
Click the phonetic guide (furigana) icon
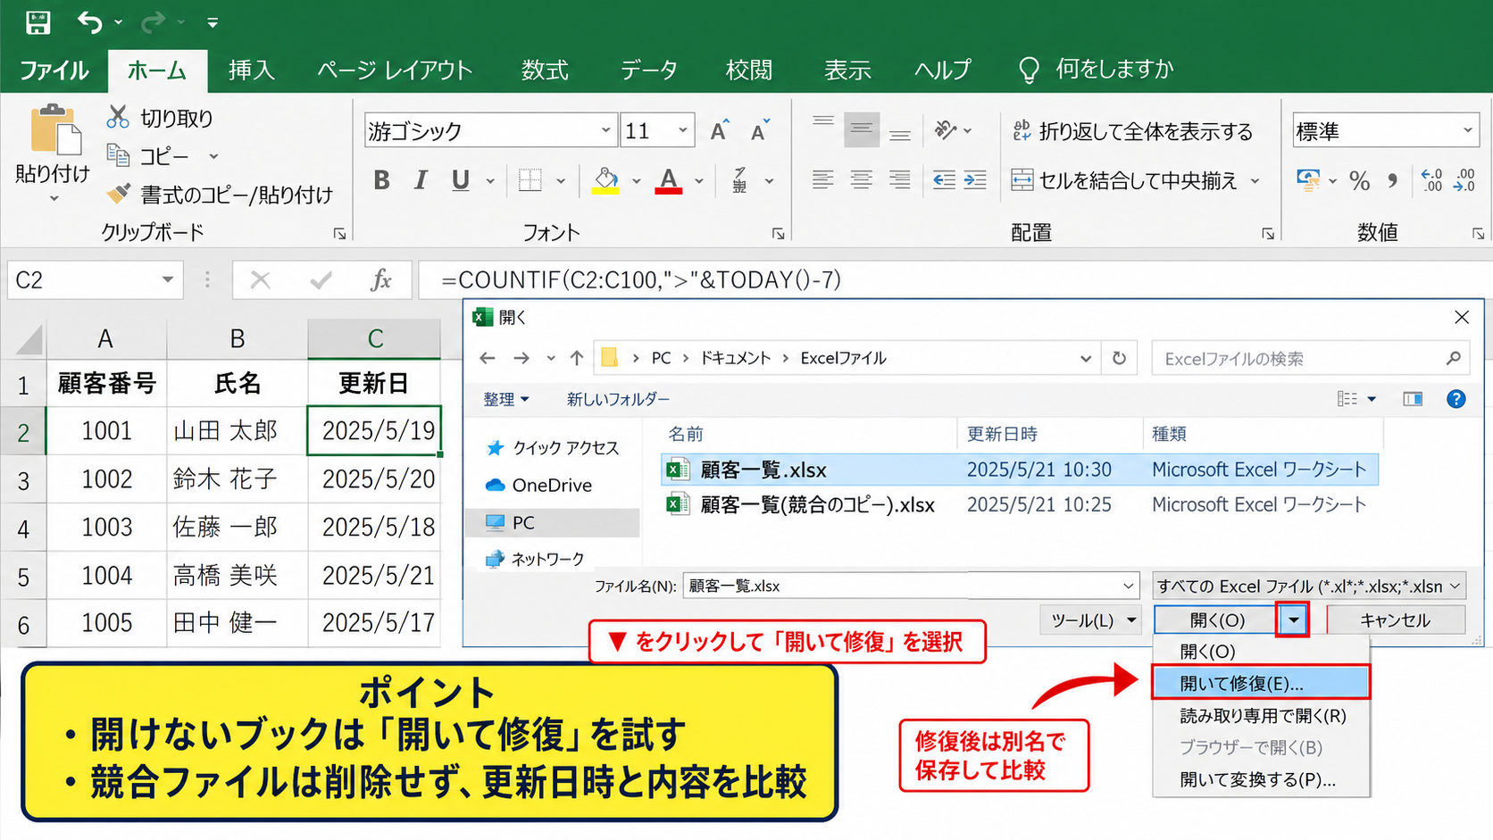(739, 180)
